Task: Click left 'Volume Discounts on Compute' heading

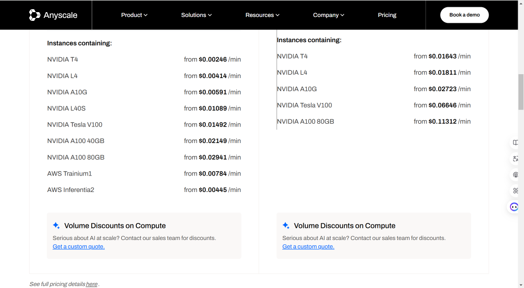Action: tap(115, 225)
